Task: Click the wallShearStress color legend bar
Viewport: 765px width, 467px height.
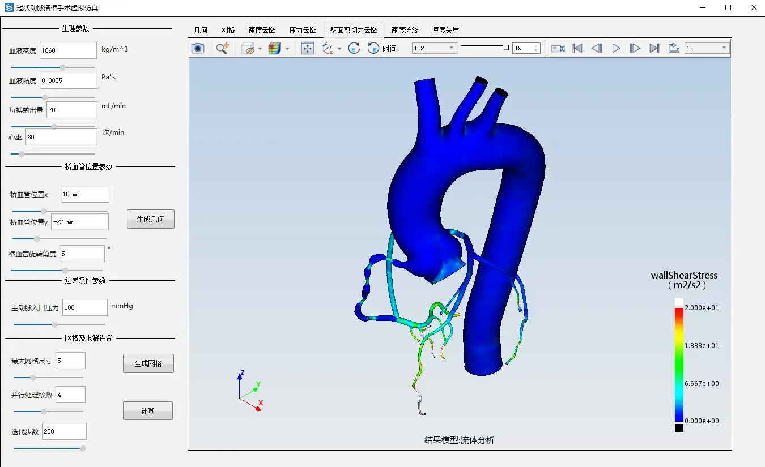Action: 679,365
